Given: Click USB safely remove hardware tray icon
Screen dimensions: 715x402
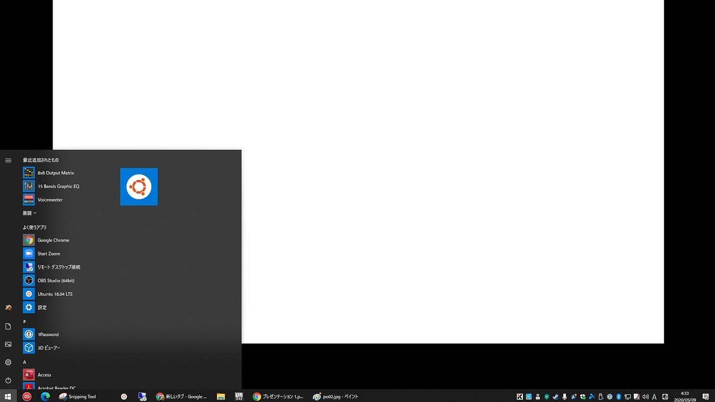Looking at the screenshot, I should click(x=601, y=396).
